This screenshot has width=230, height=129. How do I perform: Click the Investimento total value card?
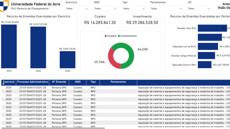point(142,20)
